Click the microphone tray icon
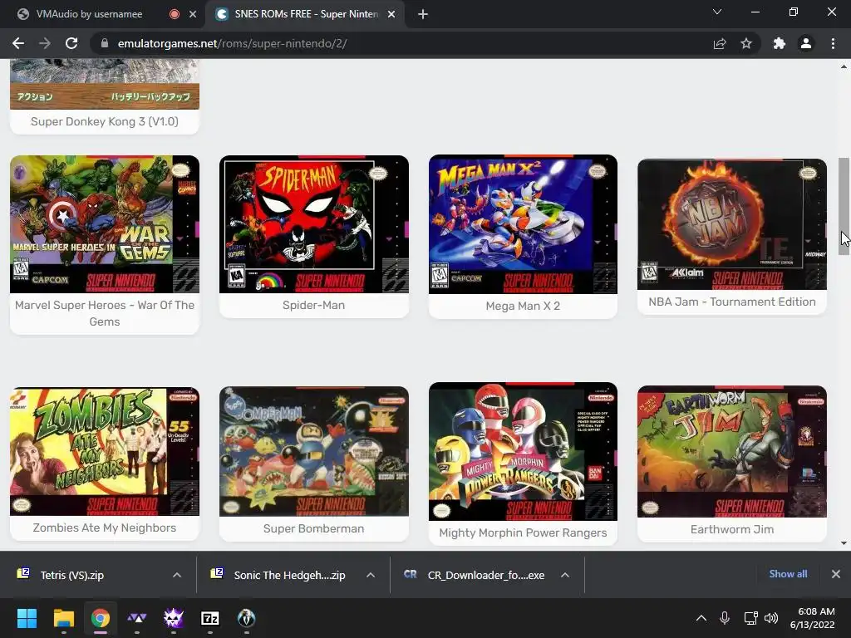This screenshot has width=851, height=638. click(x=725, y=618)
